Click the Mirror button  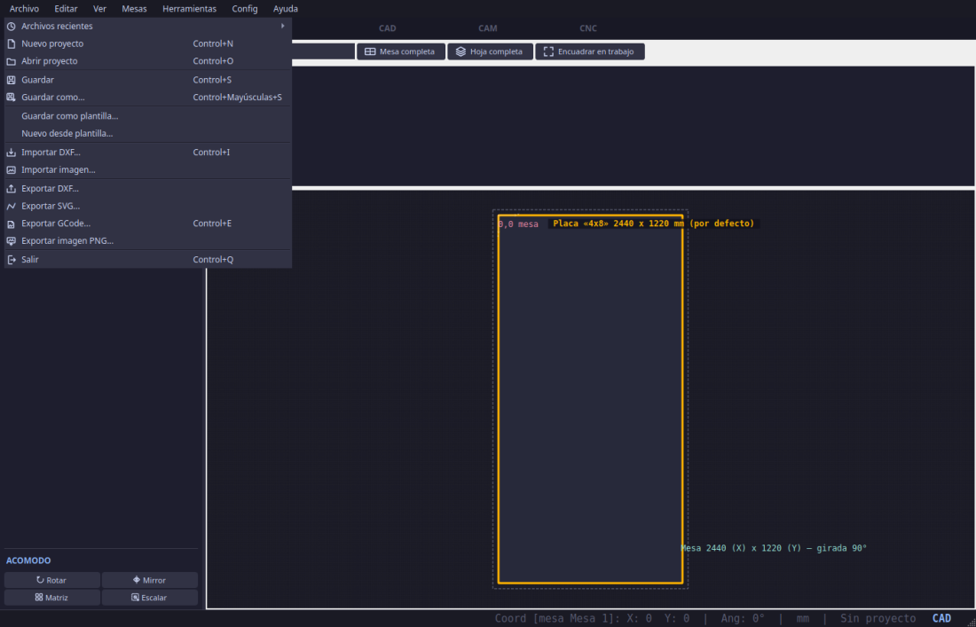(150, 580)
